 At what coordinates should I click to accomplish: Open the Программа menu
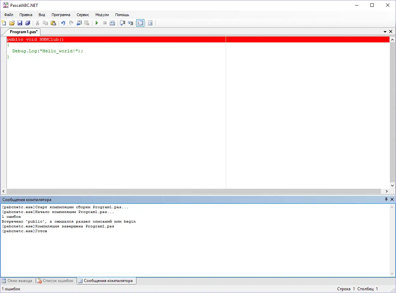(61, 15)
